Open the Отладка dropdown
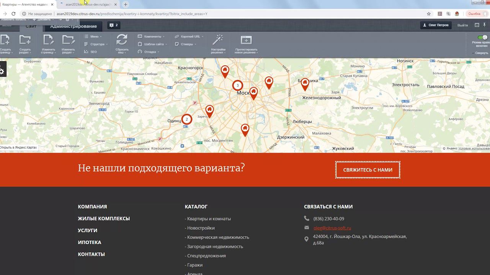 (x=149, y=52)
